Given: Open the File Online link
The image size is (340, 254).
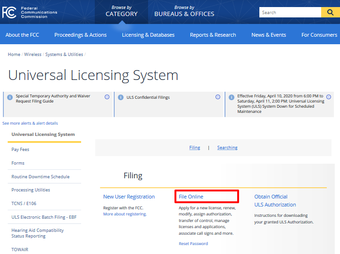Looking at the screenshot, I should (x=191, y=197).
